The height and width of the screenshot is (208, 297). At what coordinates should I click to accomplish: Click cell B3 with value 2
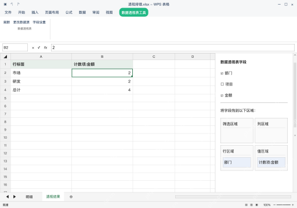(x=102, y=81)
